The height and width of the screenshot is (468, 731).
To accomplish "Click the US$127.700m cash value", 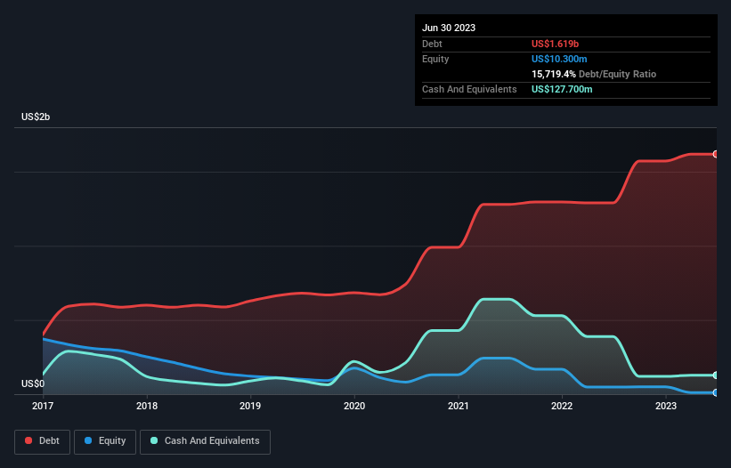I will (x=562, y=89).
